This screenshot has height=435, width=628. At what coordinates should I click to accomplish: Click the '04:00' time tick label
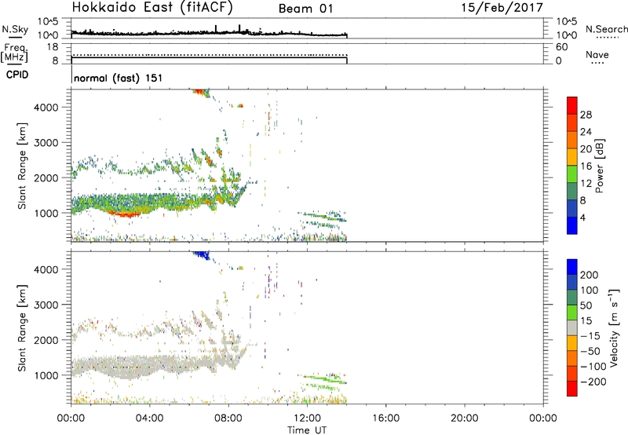tap(150, 419)
